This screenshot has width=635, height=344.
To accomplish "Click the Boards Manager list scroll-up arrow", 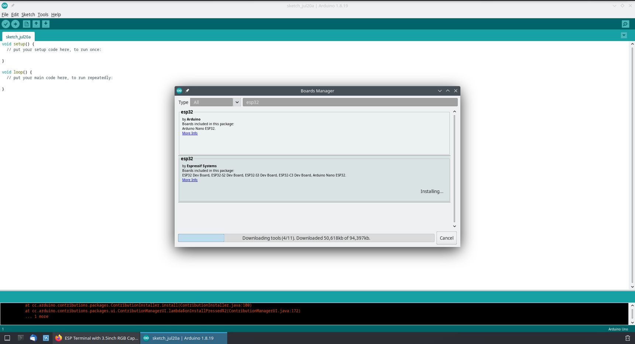I will [x=454, y=112].
